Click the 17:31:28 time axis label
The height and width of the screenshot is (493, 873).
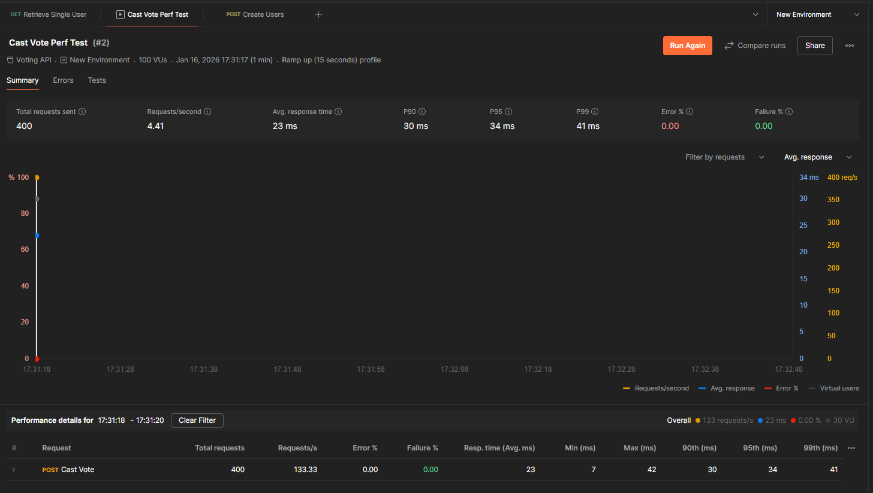[x=121, y=369]
